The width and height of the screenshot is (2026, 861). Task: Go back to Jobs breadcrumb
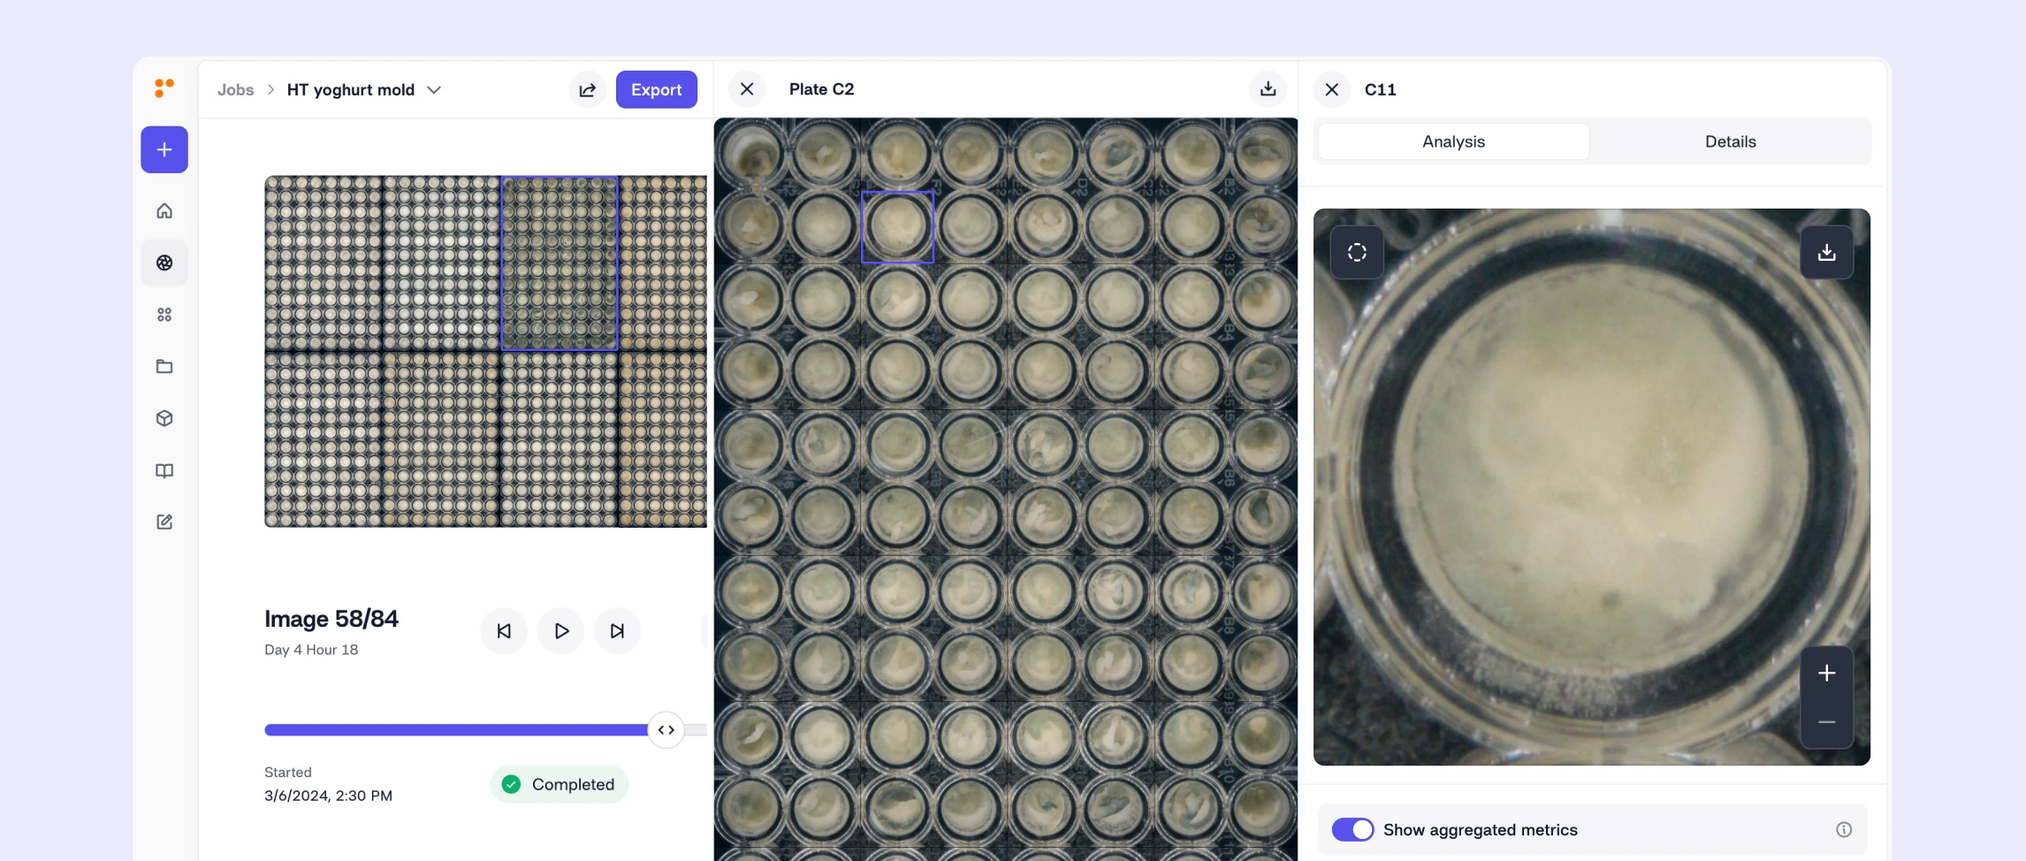click(235, 89)
